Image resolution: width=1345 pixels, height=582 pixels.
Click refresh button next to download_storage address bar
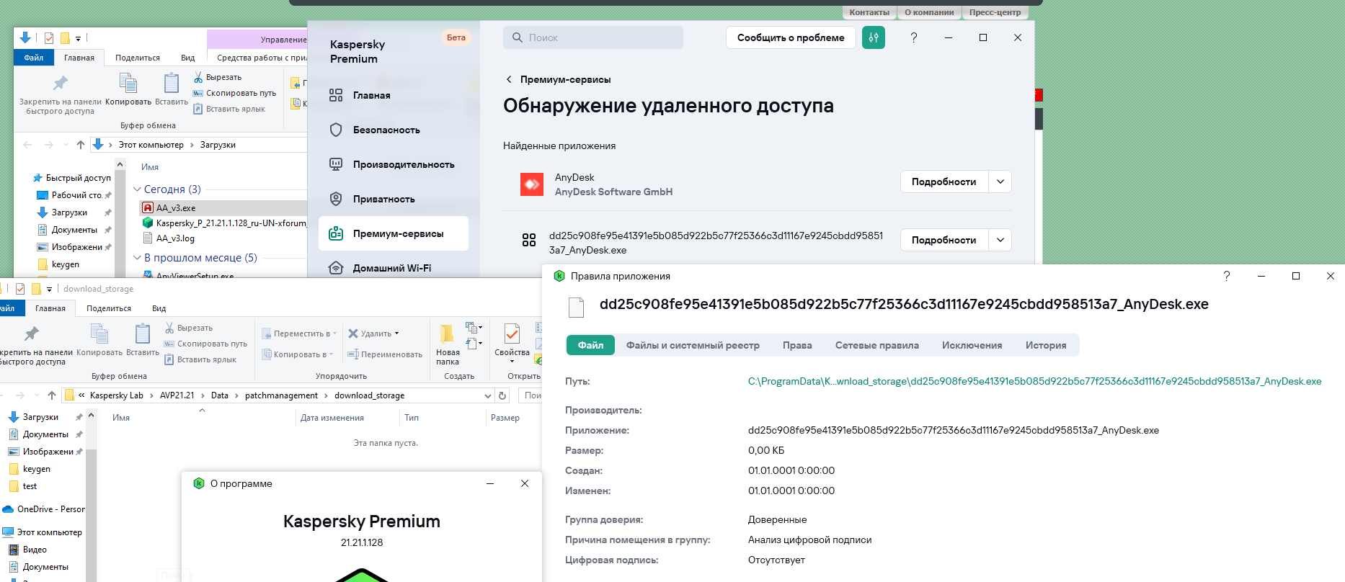coord(502,395)
